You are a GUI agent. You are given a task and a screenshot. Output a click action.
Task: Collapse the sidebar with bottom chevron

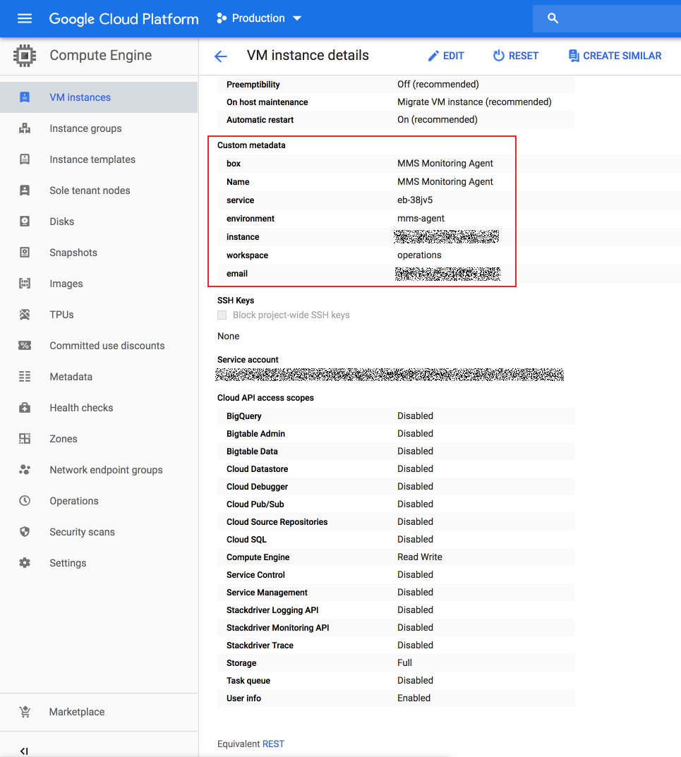pyautogui.click(x=24, y=751)
